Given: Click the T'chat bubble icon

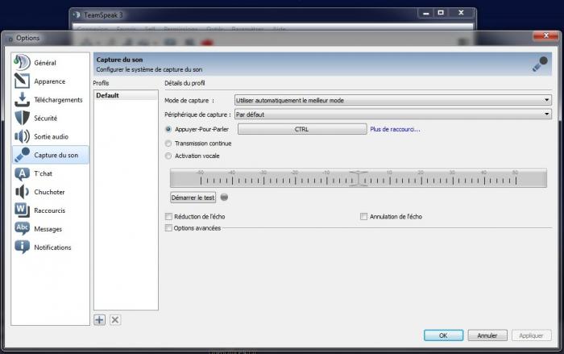Looking at the screenshot, I should tap(22, 174).
